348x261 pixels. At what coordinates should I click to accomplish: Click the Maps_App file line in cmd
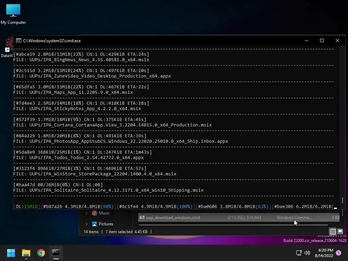pos(73,92)
